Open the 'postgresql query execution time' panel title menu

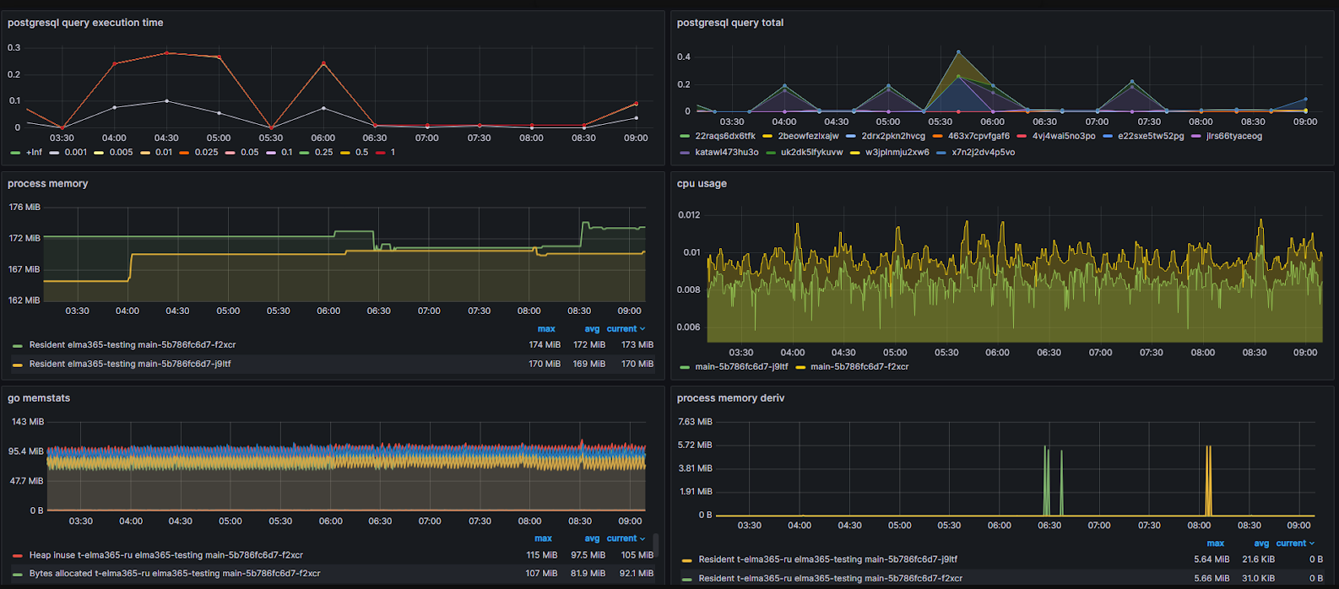click(x=85, y=23)
